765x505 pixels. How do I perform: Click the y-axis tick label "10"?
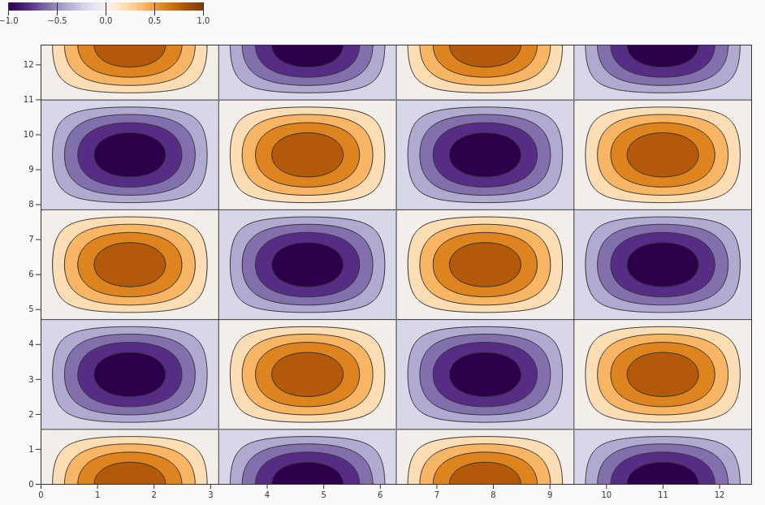coord(28,134)
